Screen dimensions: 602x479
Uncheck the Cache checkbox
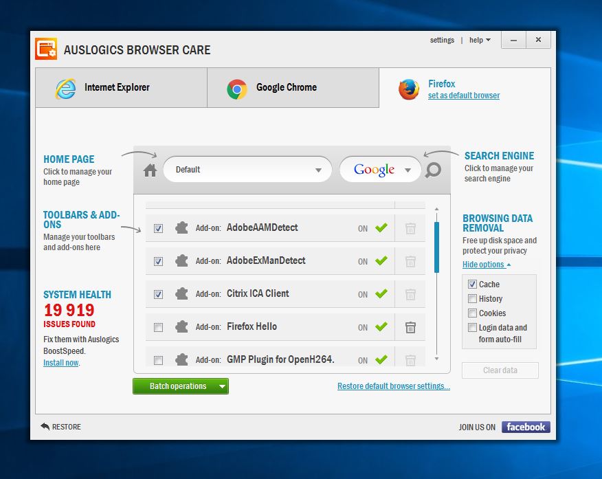click(473, 284)
